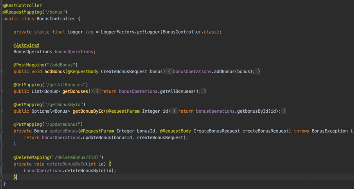Expand the folded getBonusById method in gutter
This screenshot has width=354, height=189.
coord(1,111)
